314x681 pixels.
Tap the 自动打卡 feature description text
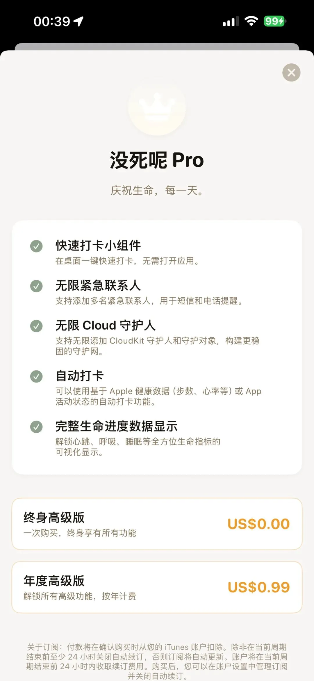[x=158, y=396]
